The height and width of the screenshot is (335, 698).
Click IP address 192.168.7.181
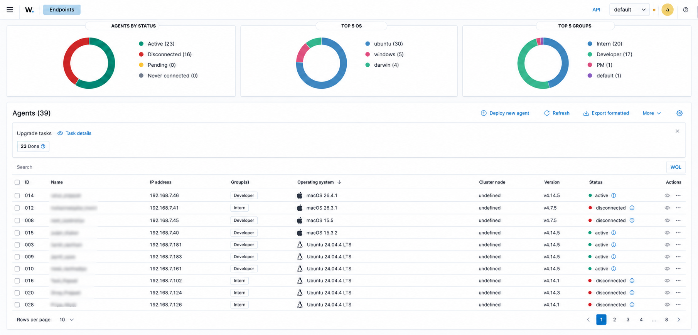point(166,245)
